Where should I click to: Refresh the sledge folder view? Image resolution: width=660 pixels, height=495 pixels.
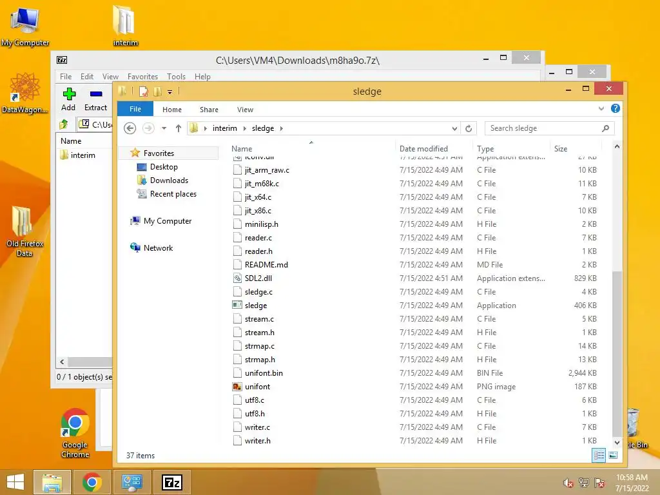pyautogui.click(x=469, y=128)
